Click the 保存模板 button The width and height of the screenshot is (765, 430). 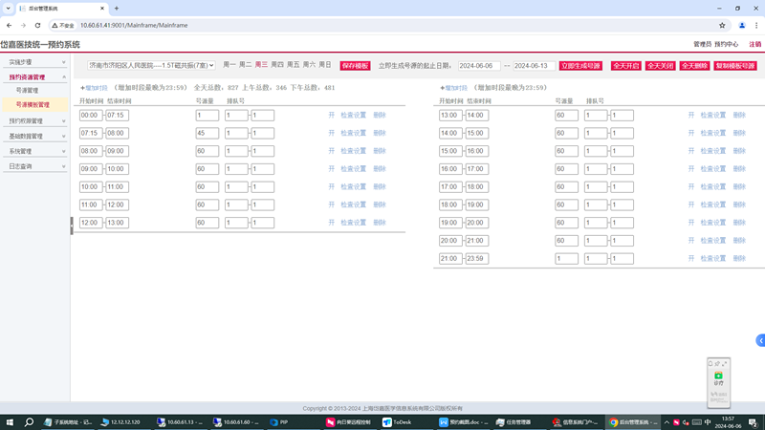coord(355,66)
